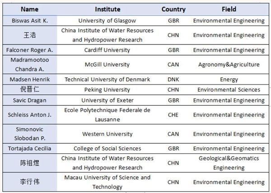Click the Biswas Asit K. name cell

coord(29,20)
